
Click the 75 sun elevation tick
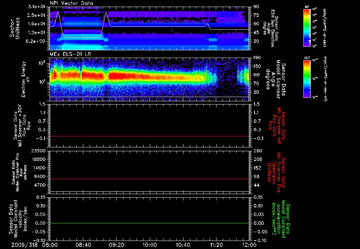click(x=256, y=15)
